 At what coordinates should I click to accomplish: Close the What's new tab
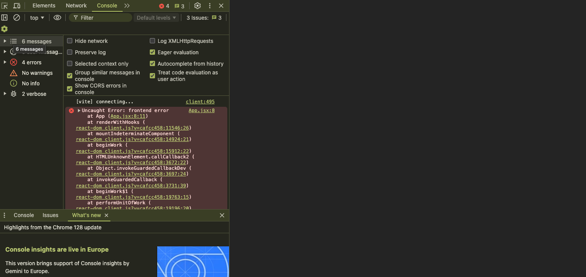tap(106, 215)
